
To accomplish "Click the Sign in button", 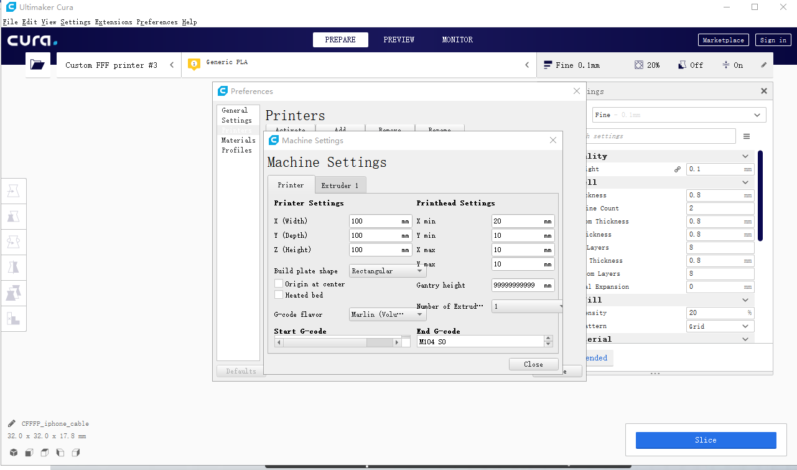I will (x=773, y=40).
